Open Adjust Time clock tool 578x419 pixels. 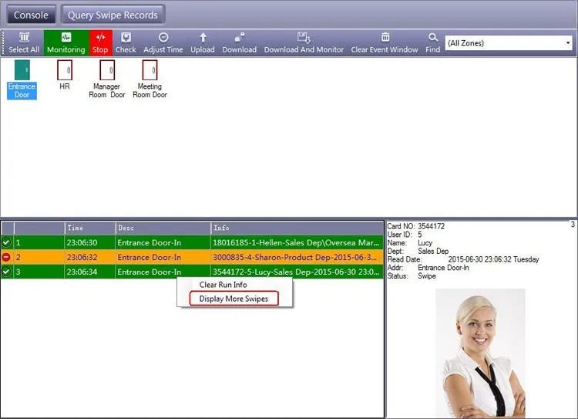(163, 42)
